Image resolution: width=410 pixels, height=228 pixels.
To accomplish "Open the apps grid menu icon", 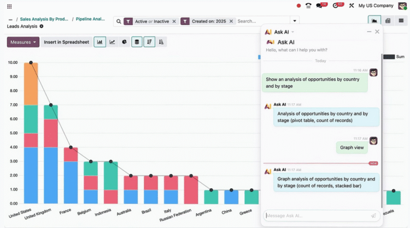I will (9, 6).
